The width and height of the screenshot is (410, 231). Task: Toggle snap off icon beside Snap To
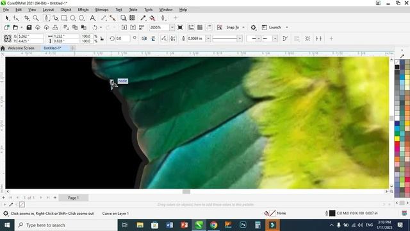(x=220, y=27)
